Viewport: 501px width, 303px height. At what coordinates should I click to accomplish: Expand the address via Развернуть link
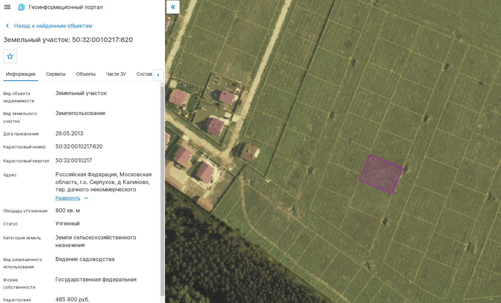pos(68,198)
